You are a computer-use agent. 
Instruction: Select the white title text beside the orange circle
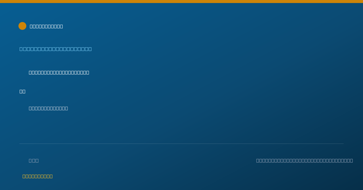pos(46,26)
